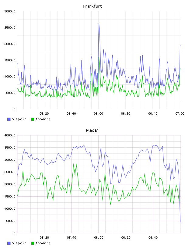Click the 3000.0 y-axis label on the Mumbai chart
This screenshot has width=185, height=248.
pos(10,160)
